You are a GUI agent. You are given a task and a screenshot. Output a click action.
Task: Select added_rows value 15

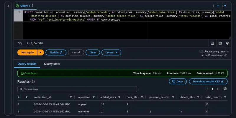pos(102,104)
